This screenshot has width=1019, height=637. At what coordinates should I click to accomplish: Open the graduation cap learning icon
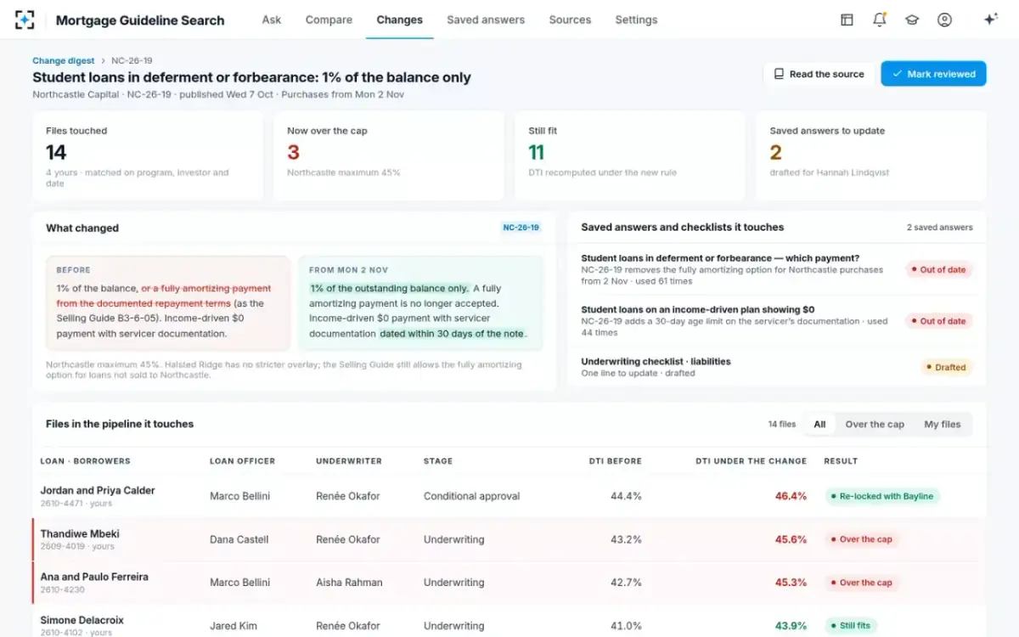[x=912, y=20]
